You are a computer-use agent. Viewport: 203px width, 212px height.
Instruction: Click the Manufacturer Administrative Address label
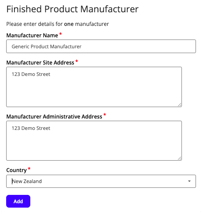tap(54, 117)
